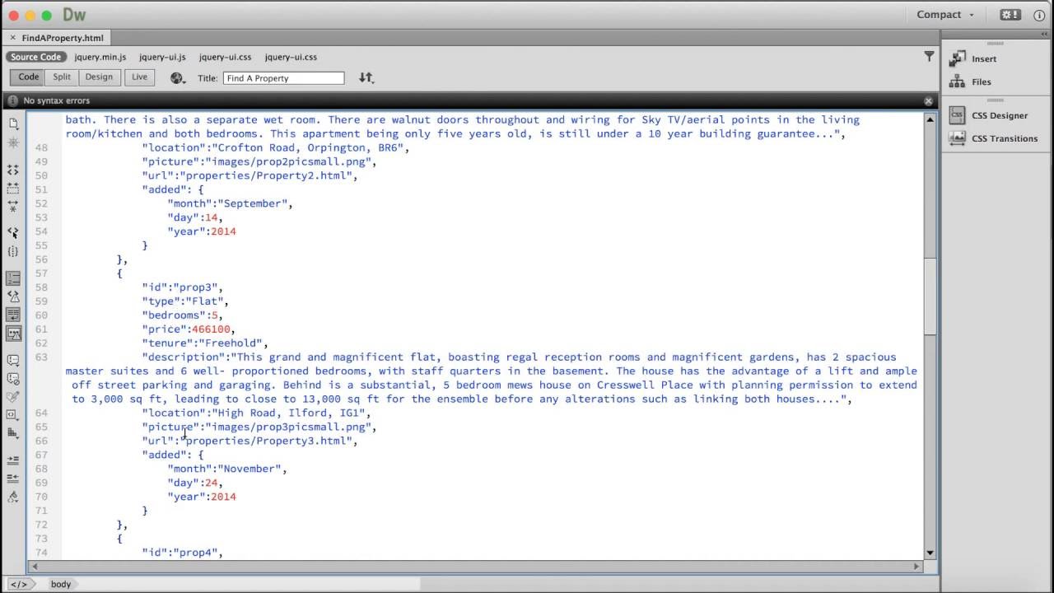Screen dimensions: 1054x593
Task: Click the "picture":"images/prop2picsmall.png" line
Action: (x=259, y=161)
